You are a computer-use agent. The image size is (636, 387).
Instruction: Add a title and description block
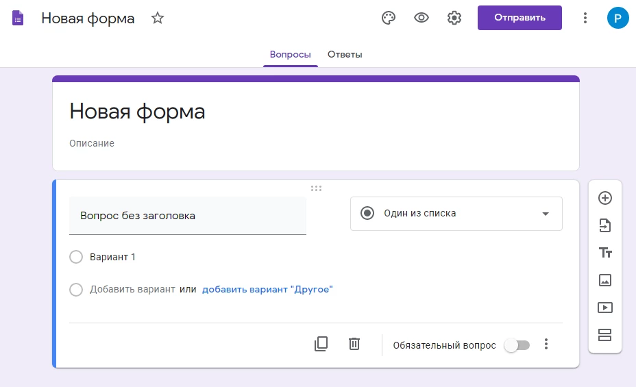[604, 253]
